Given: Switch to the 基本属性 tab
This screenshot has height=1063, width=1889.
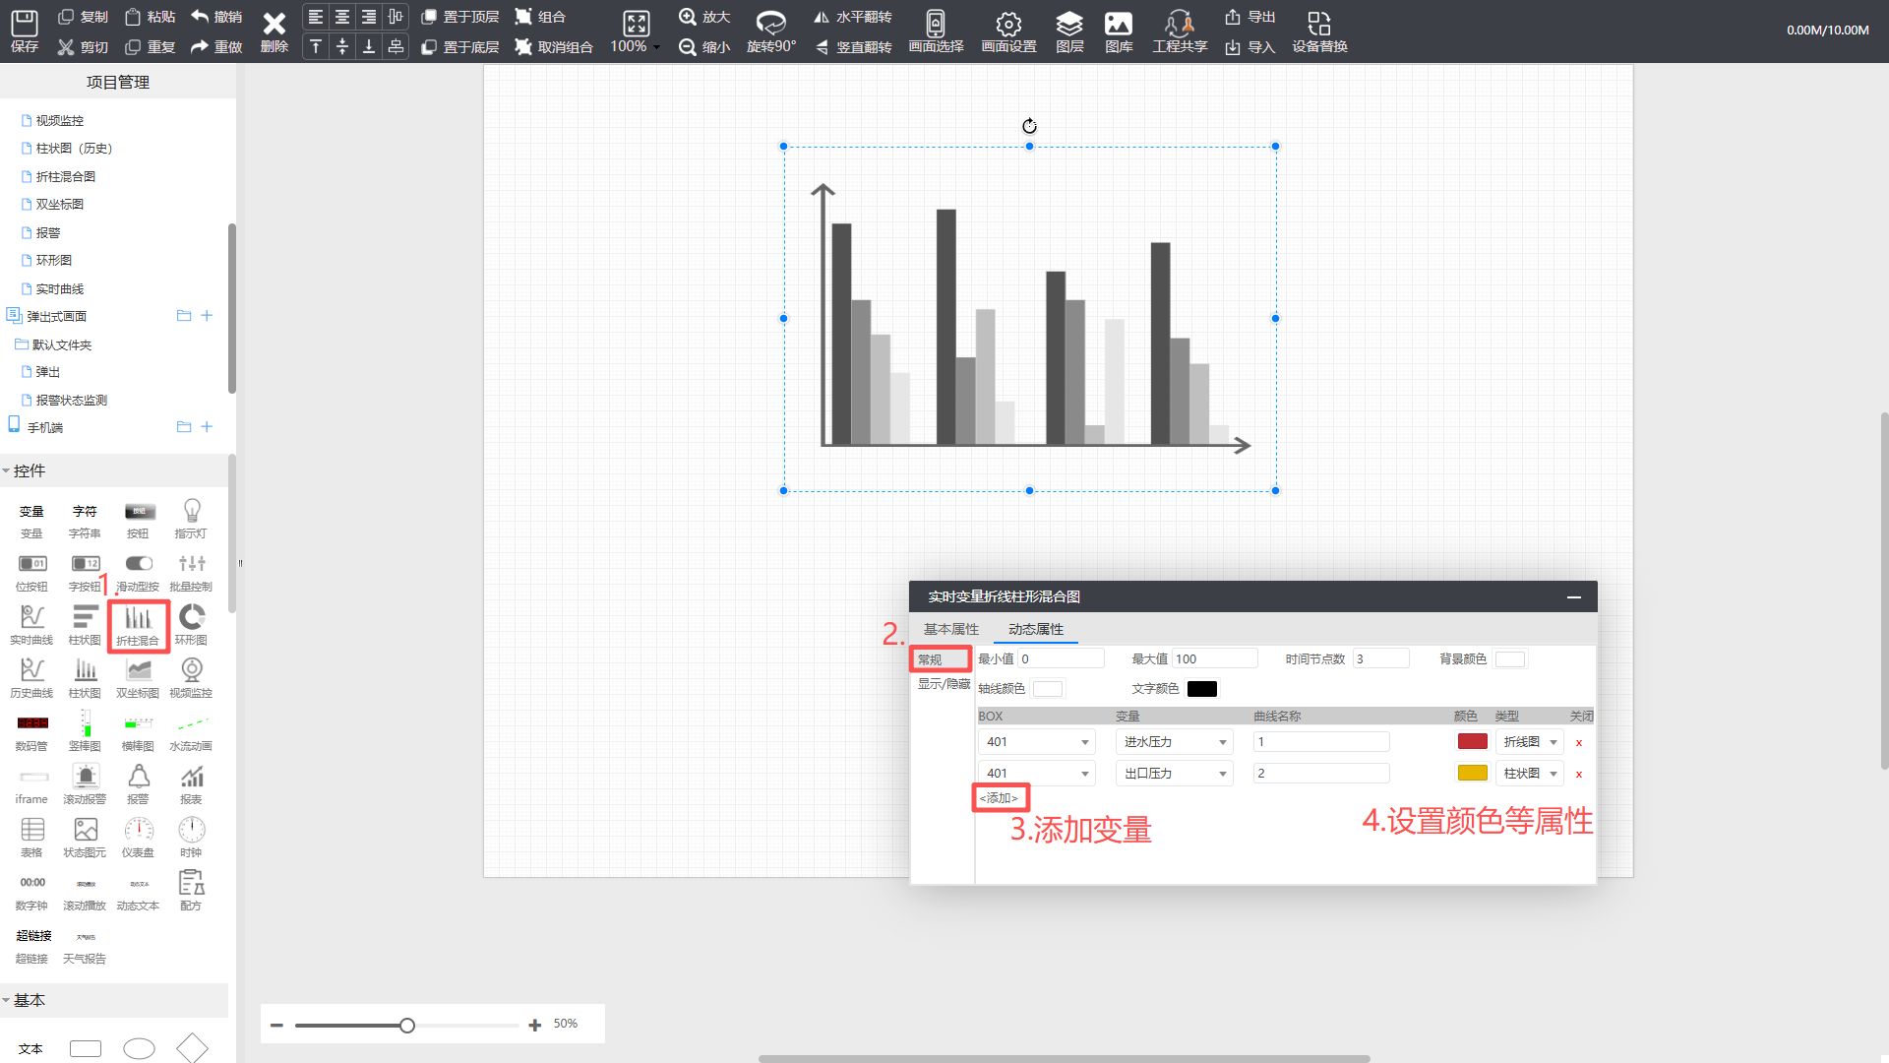Looking at the screenshot, I should coord(950,629).
